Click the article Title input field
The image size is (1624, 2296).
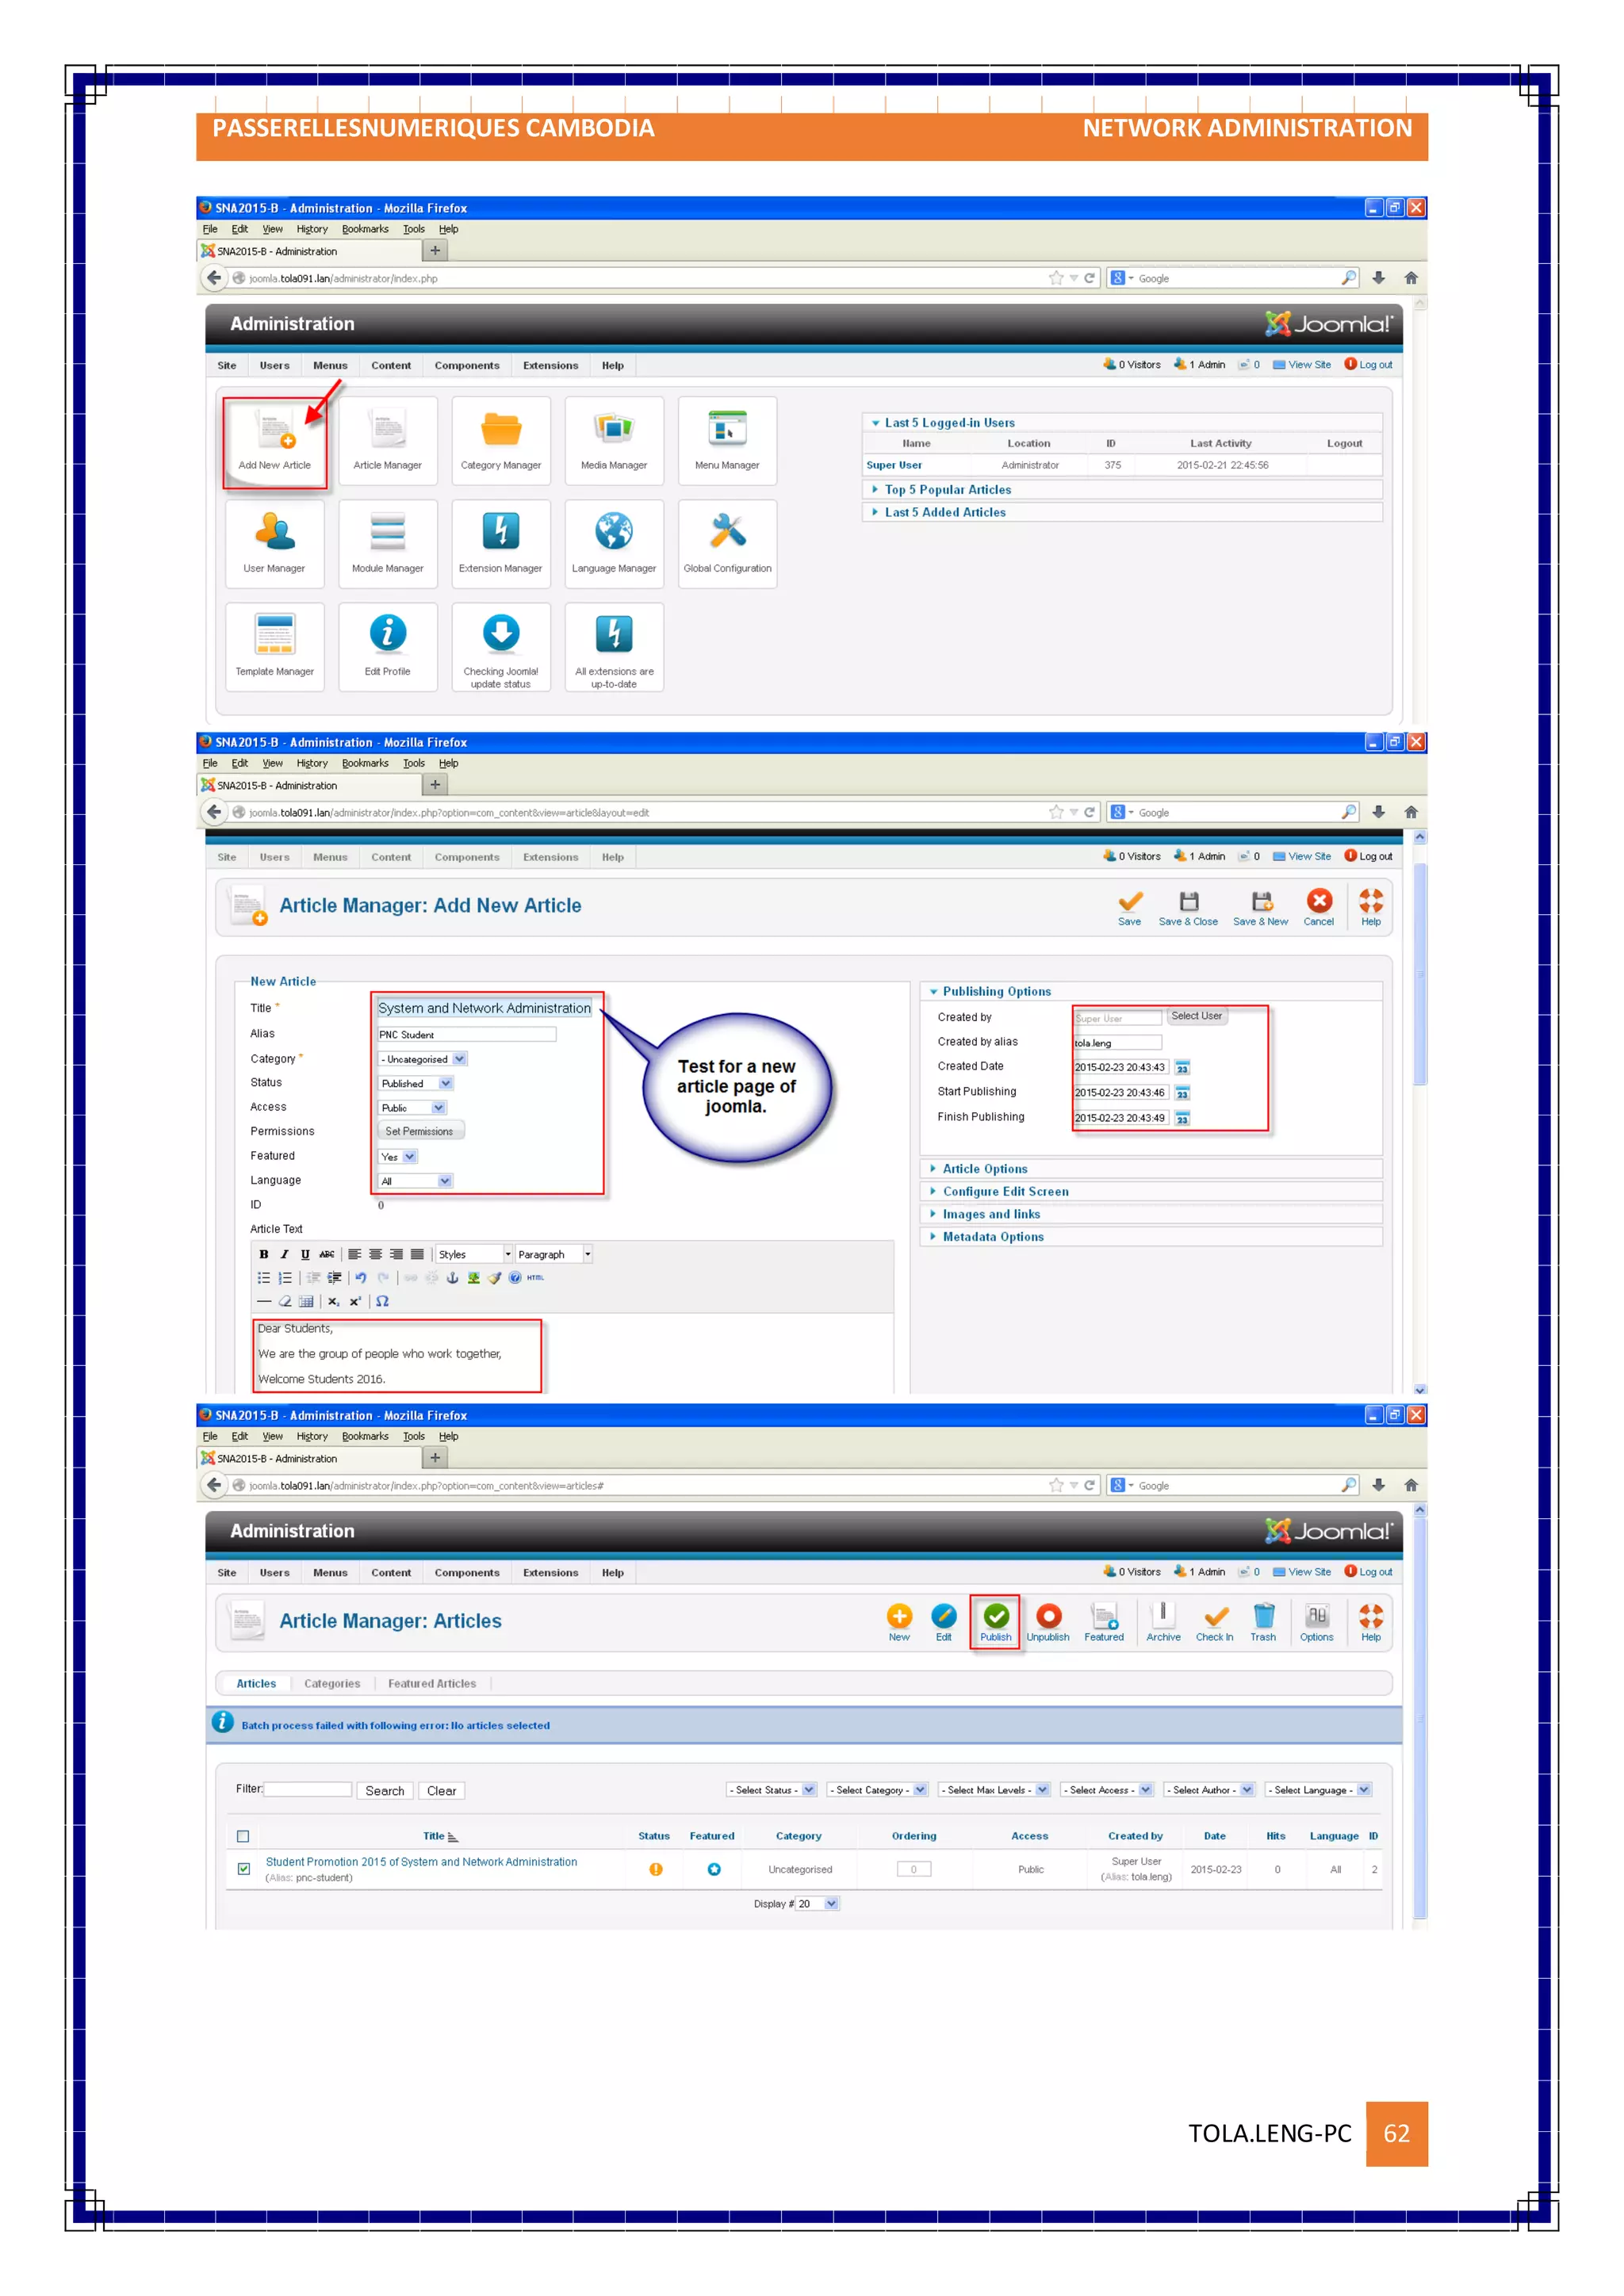[x=484, y=1009]
